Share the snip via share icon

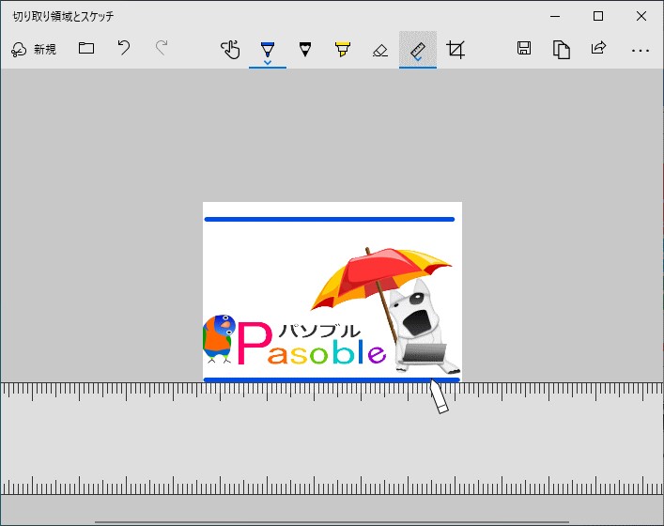[x=599, y=48]
